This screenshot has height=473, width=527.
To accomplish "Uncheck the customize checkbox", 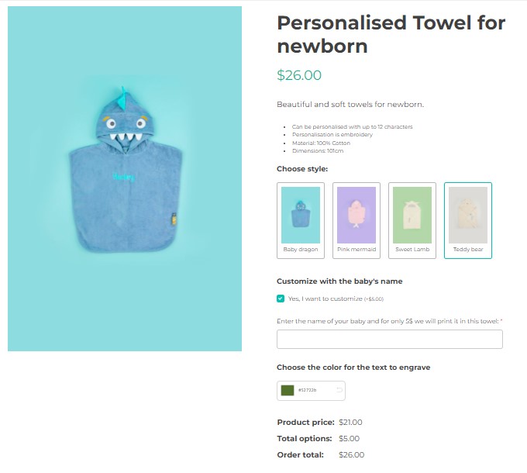I will click(281, 299).
